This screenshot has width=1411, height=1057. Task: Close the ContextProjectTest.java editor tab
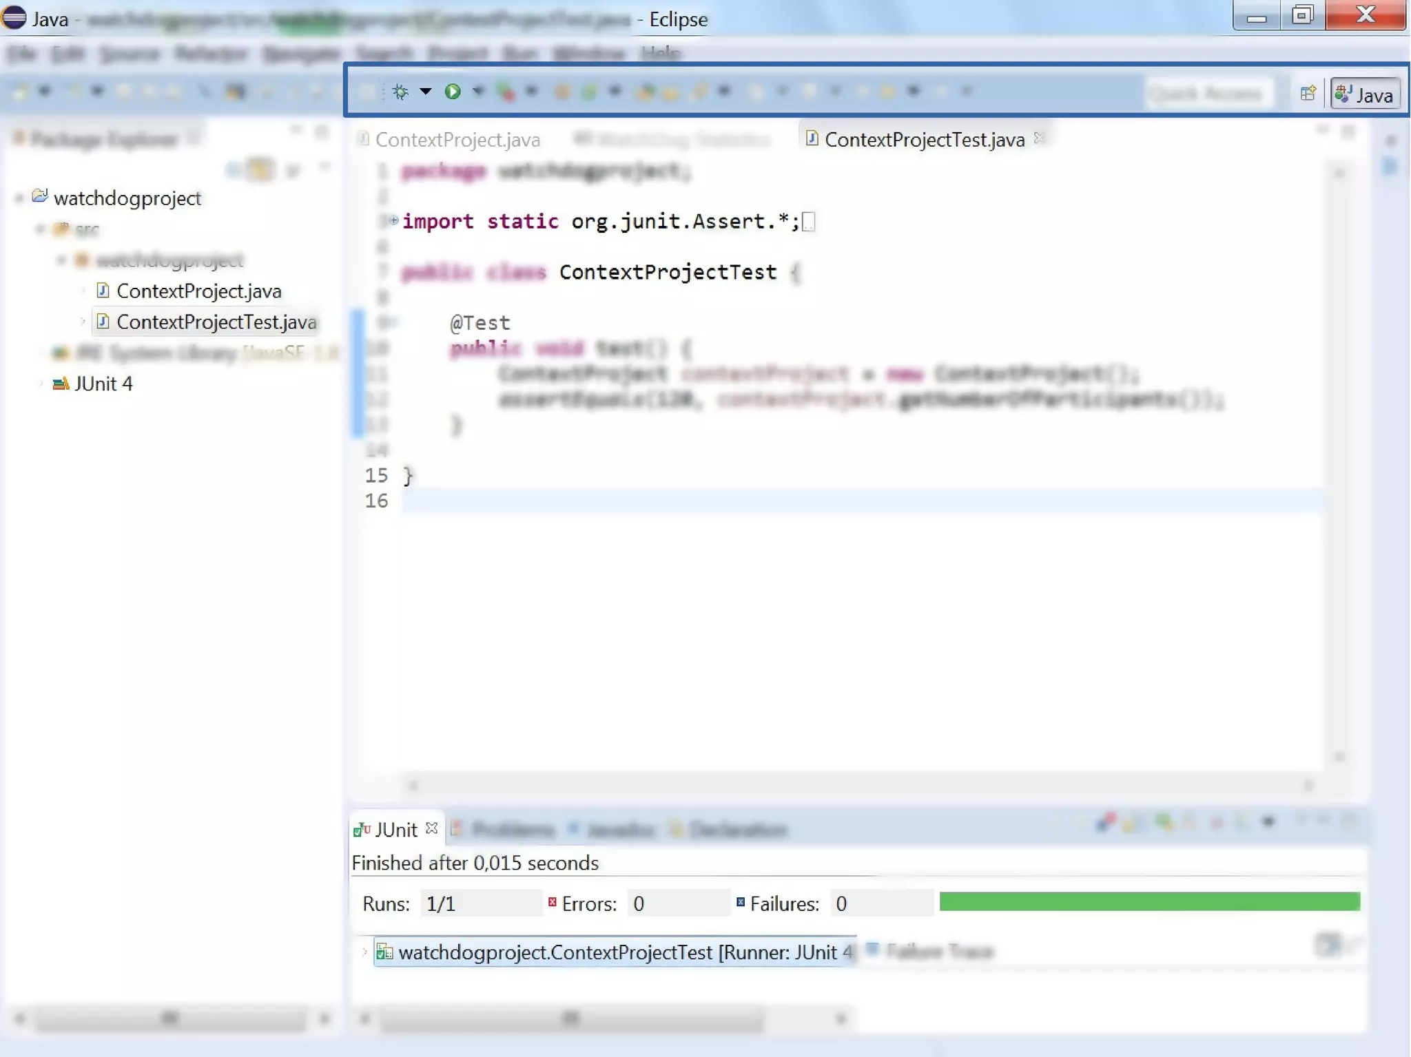pyautogui.click(x=1040, y=138)
